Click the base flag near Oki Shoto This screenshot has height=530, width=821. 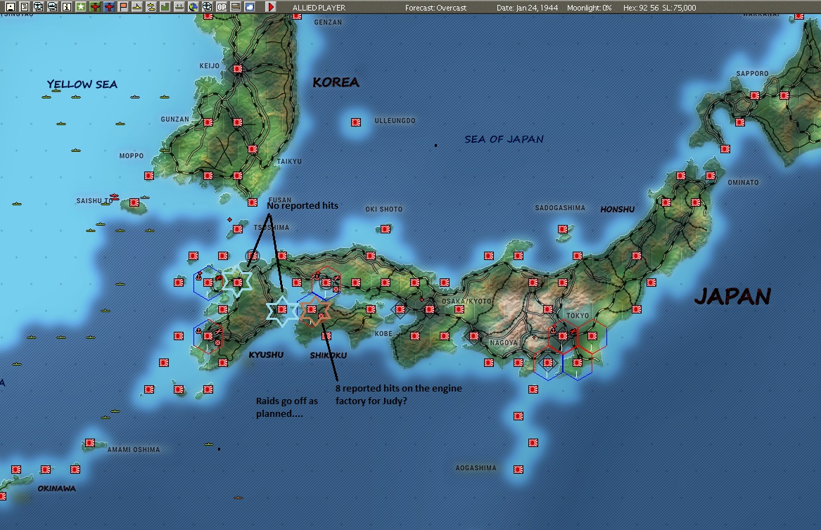(386, 229)
